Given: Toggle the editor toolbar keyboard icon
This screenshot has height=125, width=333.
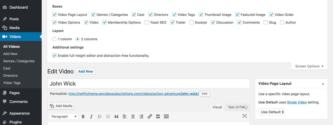Looking at the screenshot, I should 166,116.
